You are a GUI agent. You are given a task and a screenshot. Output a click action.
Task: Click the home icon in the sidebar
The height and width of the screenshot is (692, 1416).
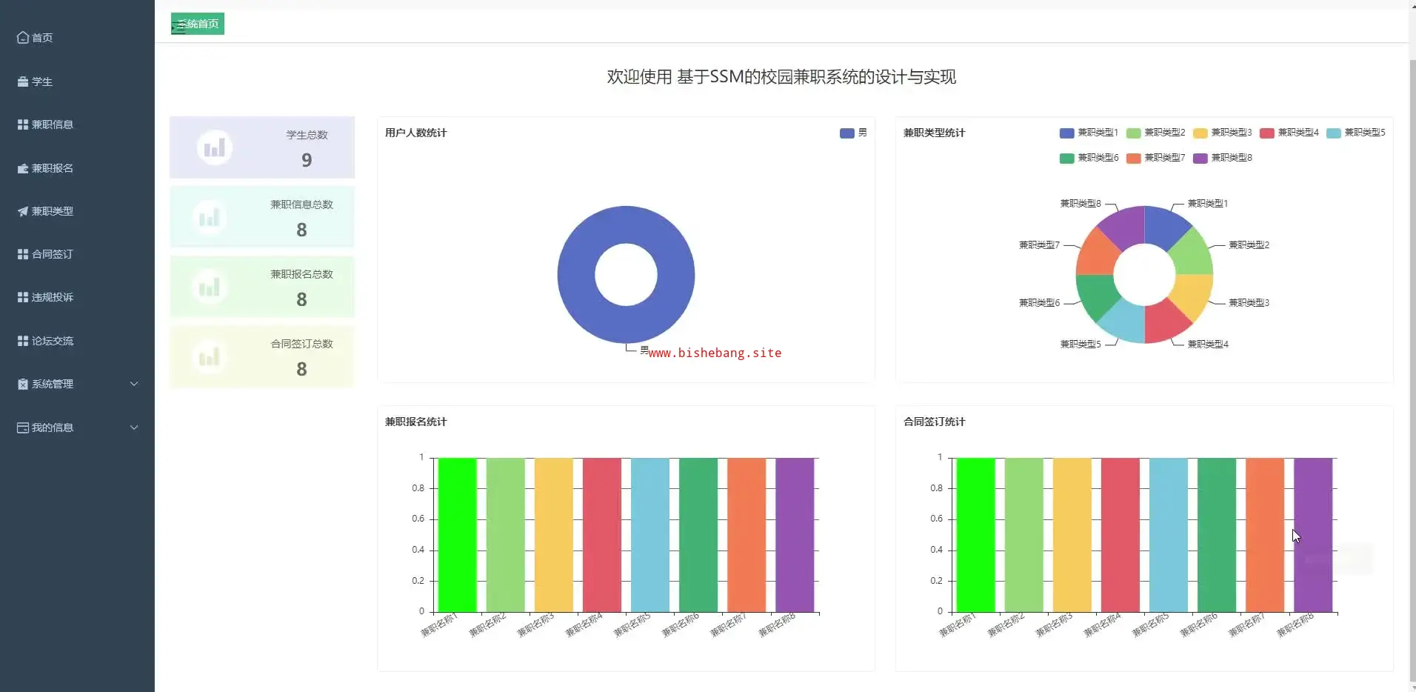coord(23,38)
